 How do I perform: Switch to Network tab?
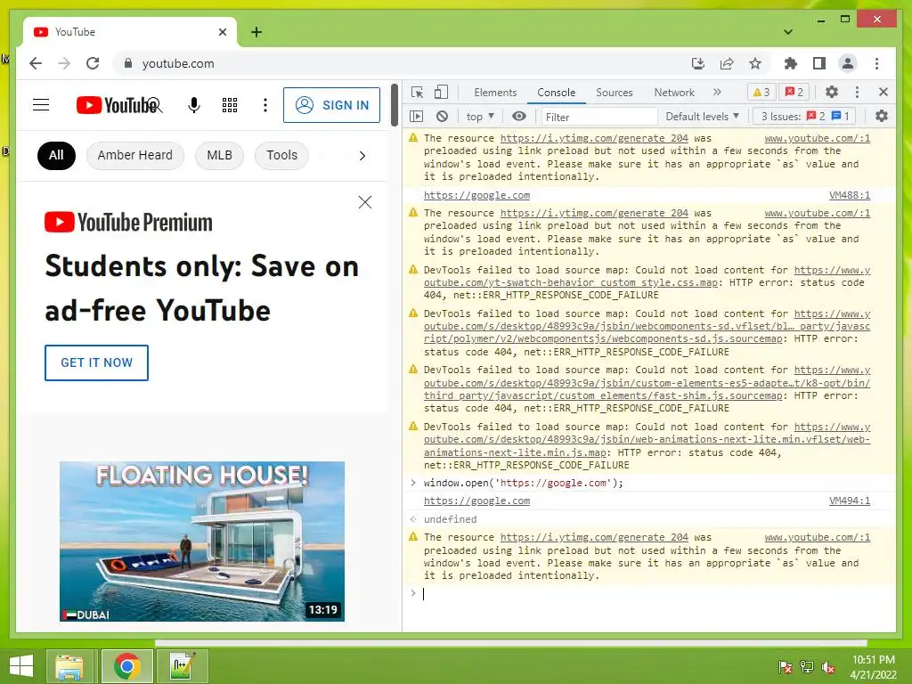click(674, 93)
